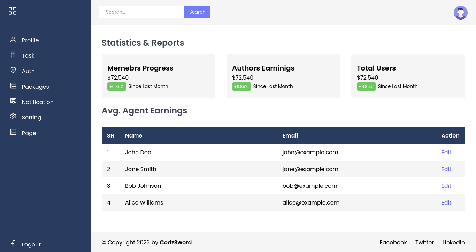Open the user avatar in header
The width and height of the screenshot is (476, 252).
coord(460,13)
